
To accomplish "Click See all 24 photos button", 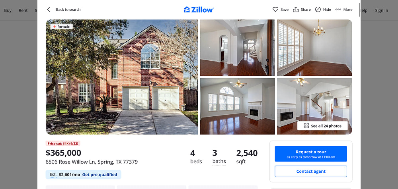I will pyautogui.click(x=322, y=125).
